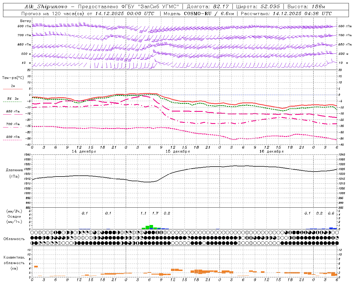Click the 'Модель COSMO-RU / 6.6км' label
This screenshot has height=282, width=353.
pyautogui.click(x=199, y=13)
